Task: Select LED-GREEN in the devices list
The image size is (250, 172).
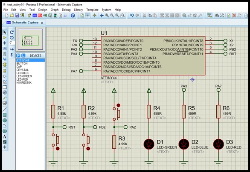Action: pyautogui.click(x=30, y=76)
